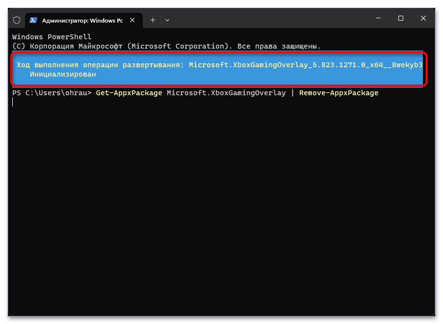Image resolution: width=443 pixels, height=324 pixels.
Task: Click the Get-AppxPackage cmdlet text
Action: click(x=129, y=93)
